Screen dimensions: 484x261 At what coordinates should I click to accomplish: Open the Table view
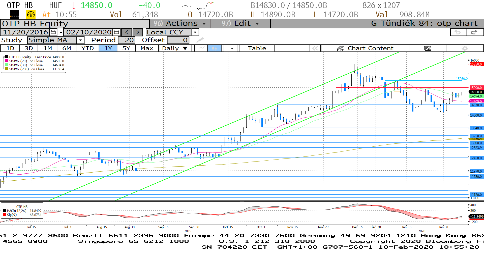[257, 48]
